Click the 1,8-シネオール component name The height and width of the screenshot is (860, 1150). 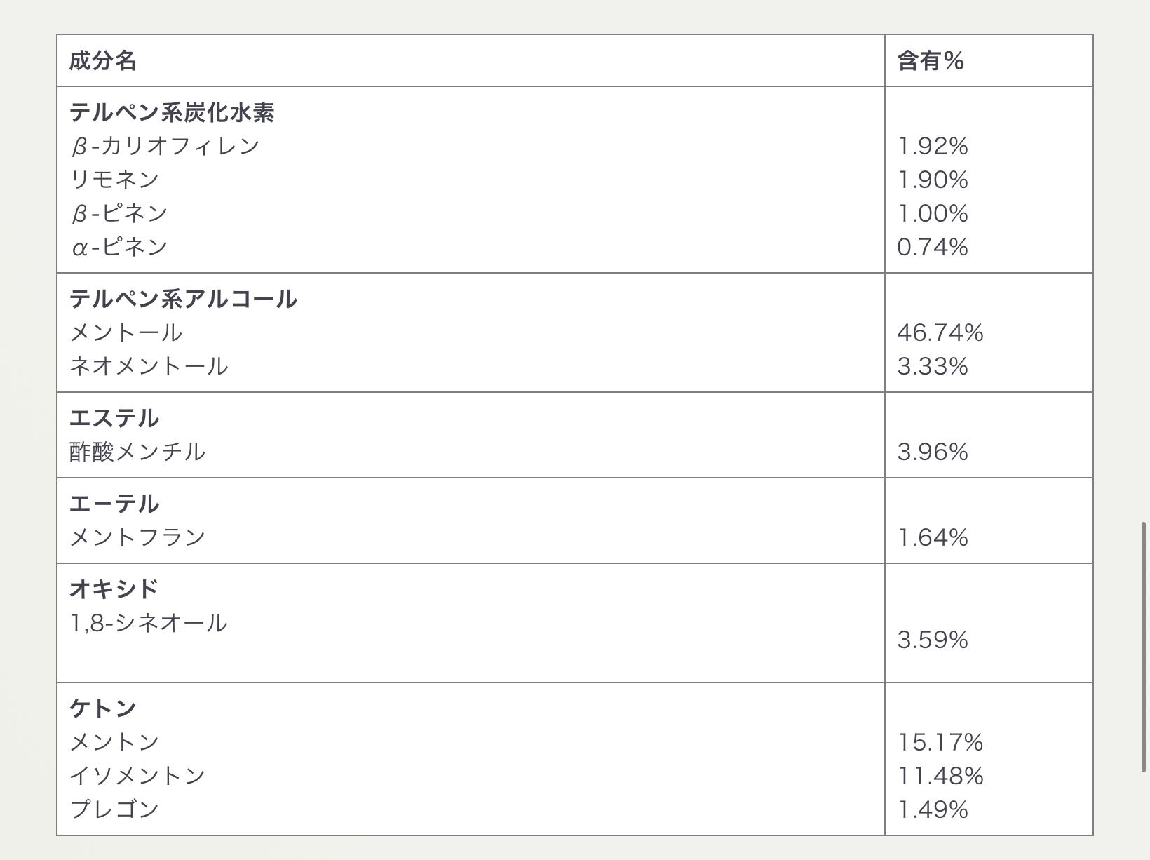click(148, 623)
